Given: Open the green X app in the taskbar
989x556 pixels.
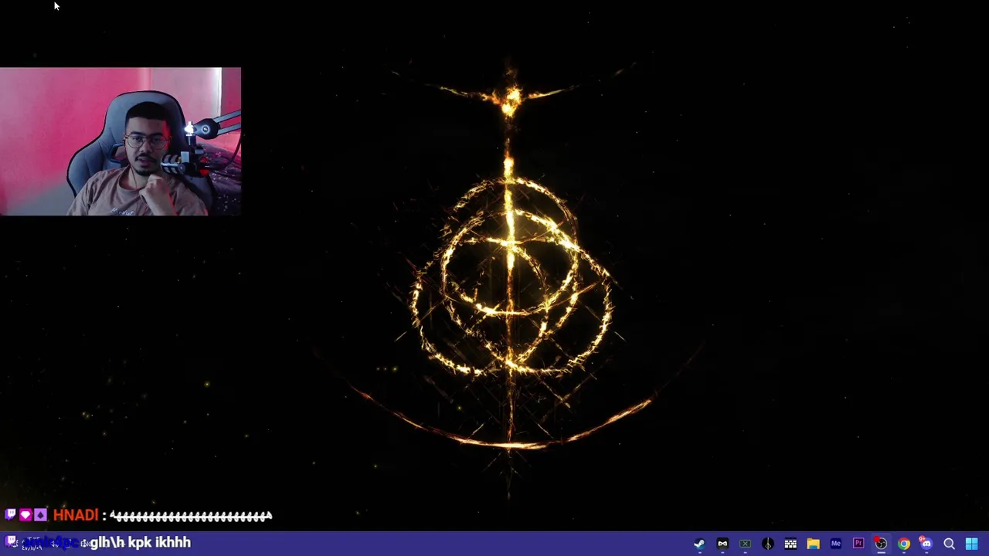Looking at the screenshot, I should point(745,544).
